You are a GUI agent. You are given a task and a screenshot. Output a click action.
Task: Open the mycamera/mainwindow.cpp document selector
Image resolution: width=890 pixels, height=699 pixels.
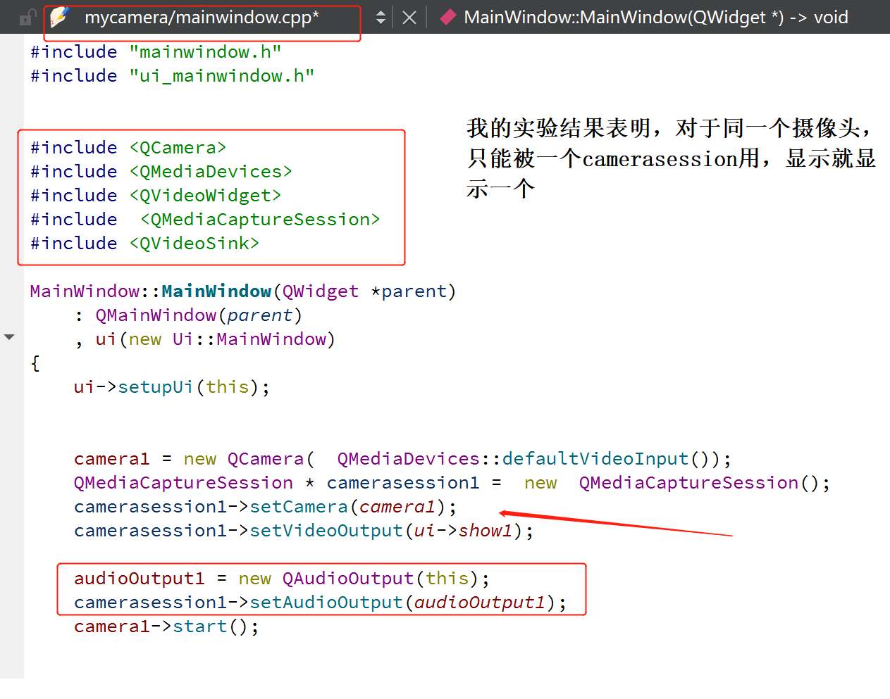pos(202,17)
